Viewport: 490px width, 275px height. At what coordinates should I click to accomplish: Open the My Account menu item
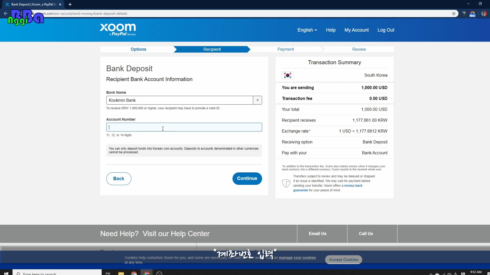click(x=356, y=30)
